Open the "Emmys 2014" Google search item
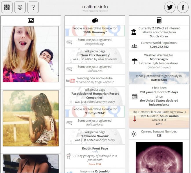Viewport: 191px width, 173px height. [95, 111]
